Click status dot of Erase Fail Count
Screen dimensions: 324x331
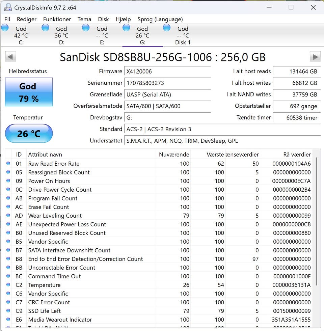click(8, 206)
